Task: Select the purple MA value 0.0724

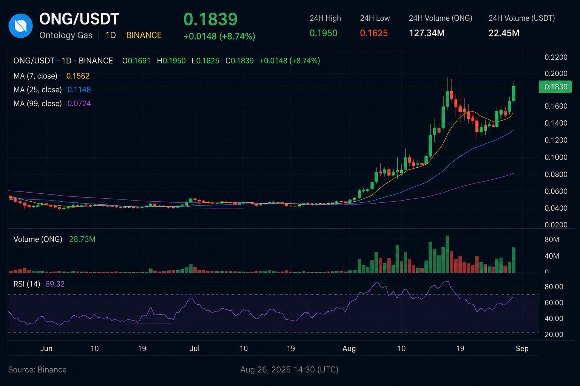Action: (x=79, y=104)
